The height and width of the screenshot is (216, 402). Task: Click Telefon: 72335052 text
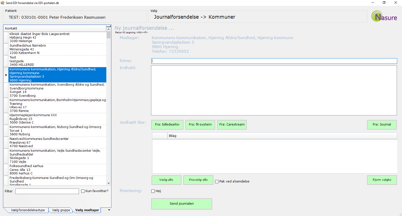pos(170,51)
